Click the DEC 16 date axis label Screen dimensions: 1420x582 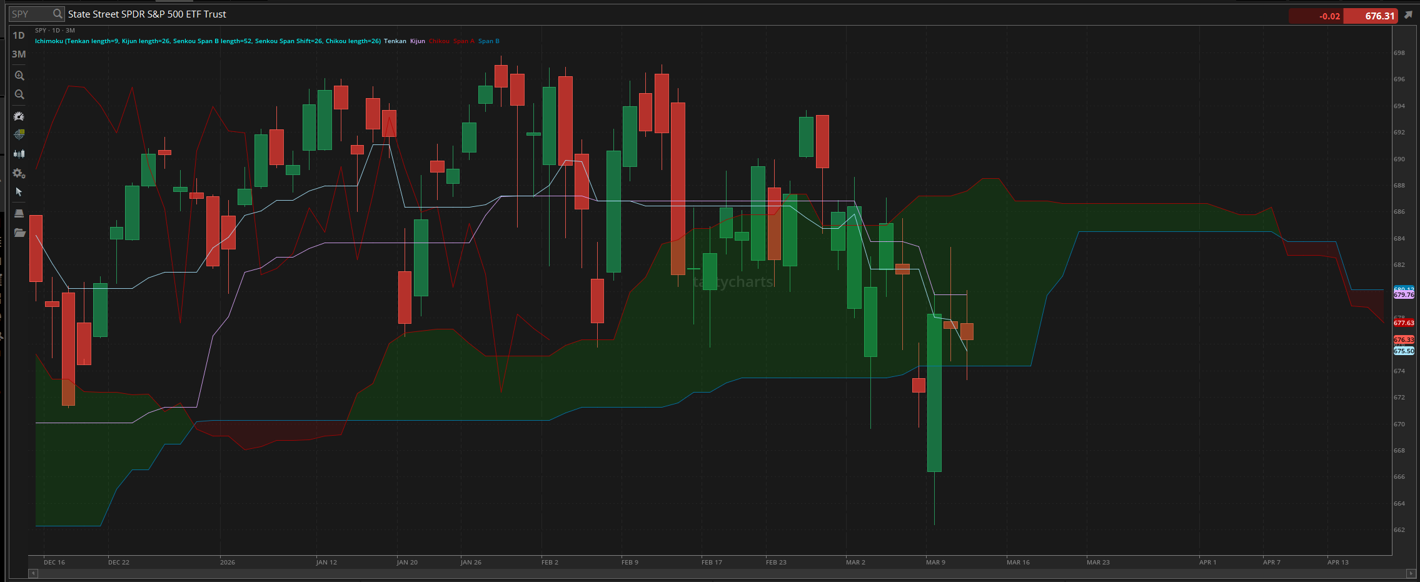(54, 563)
